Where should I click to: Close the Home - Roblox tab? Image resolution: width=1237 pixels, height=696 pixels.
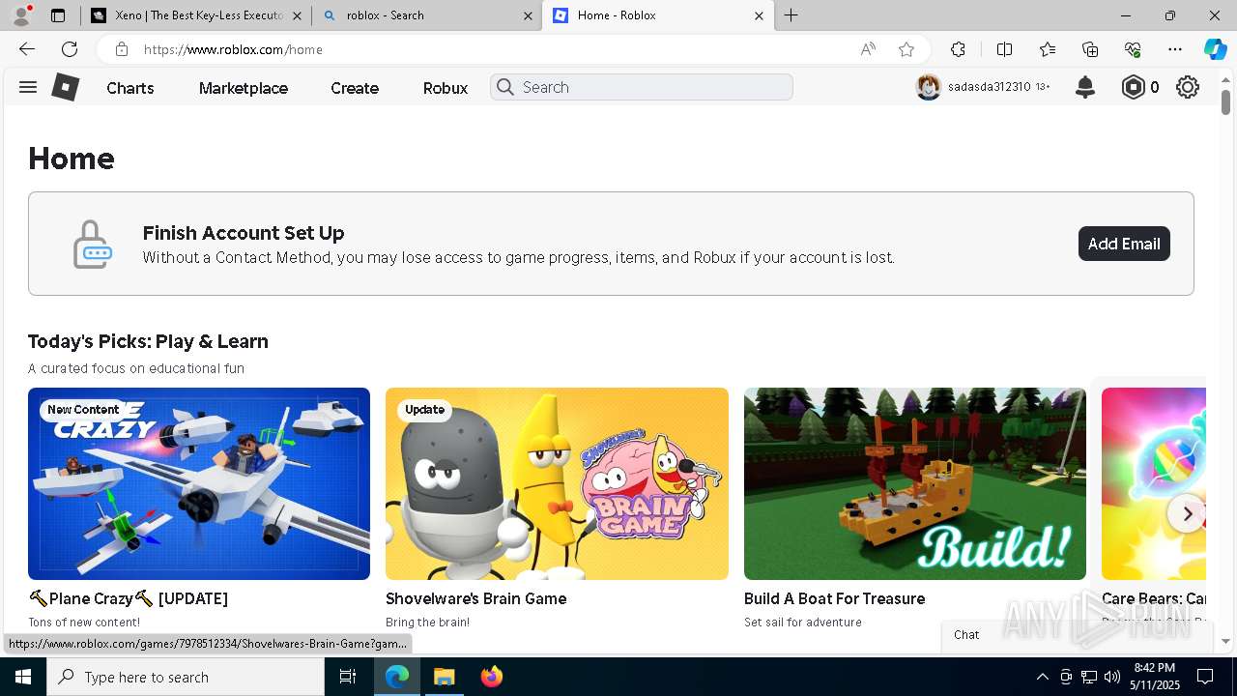[x=759, y=15]
